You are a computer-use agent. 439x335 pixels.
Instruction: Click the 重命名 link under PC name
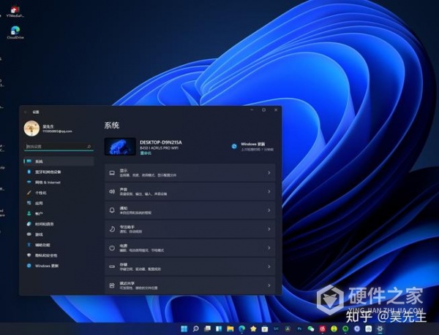click(146, 153)
